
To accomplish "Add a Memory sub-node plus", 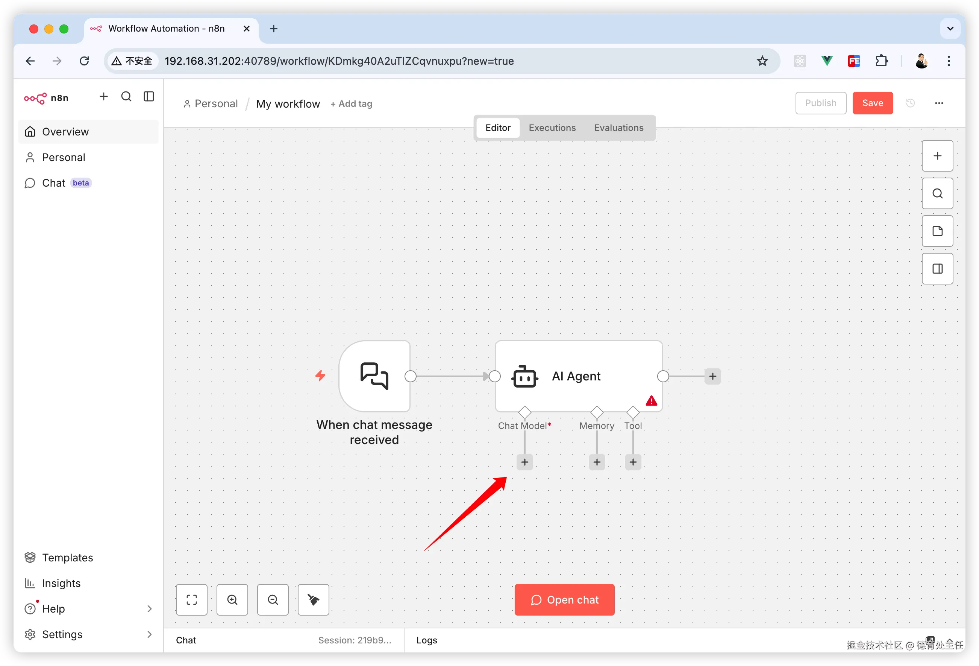I will (597, 462).
